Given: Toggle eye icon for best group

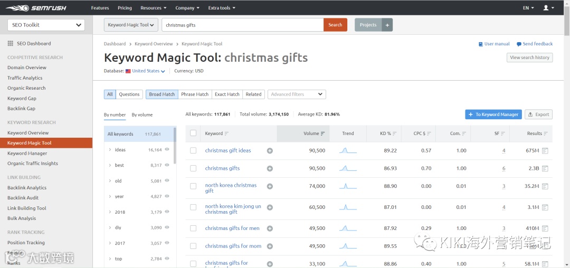Looking at the screenshot, I should (x=167, y=165).
